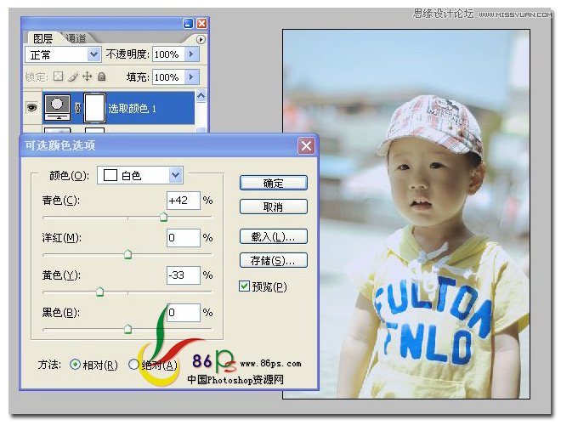This screenshot has width=561, height=425.
Task: Click selective color adjustment layer thumbnail
Action: coord(57,108)
